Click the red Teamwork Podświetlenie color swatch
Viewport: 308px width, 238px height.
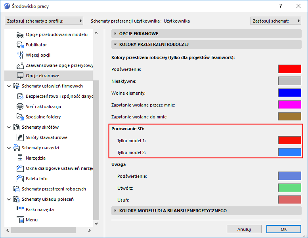[289, 69]
